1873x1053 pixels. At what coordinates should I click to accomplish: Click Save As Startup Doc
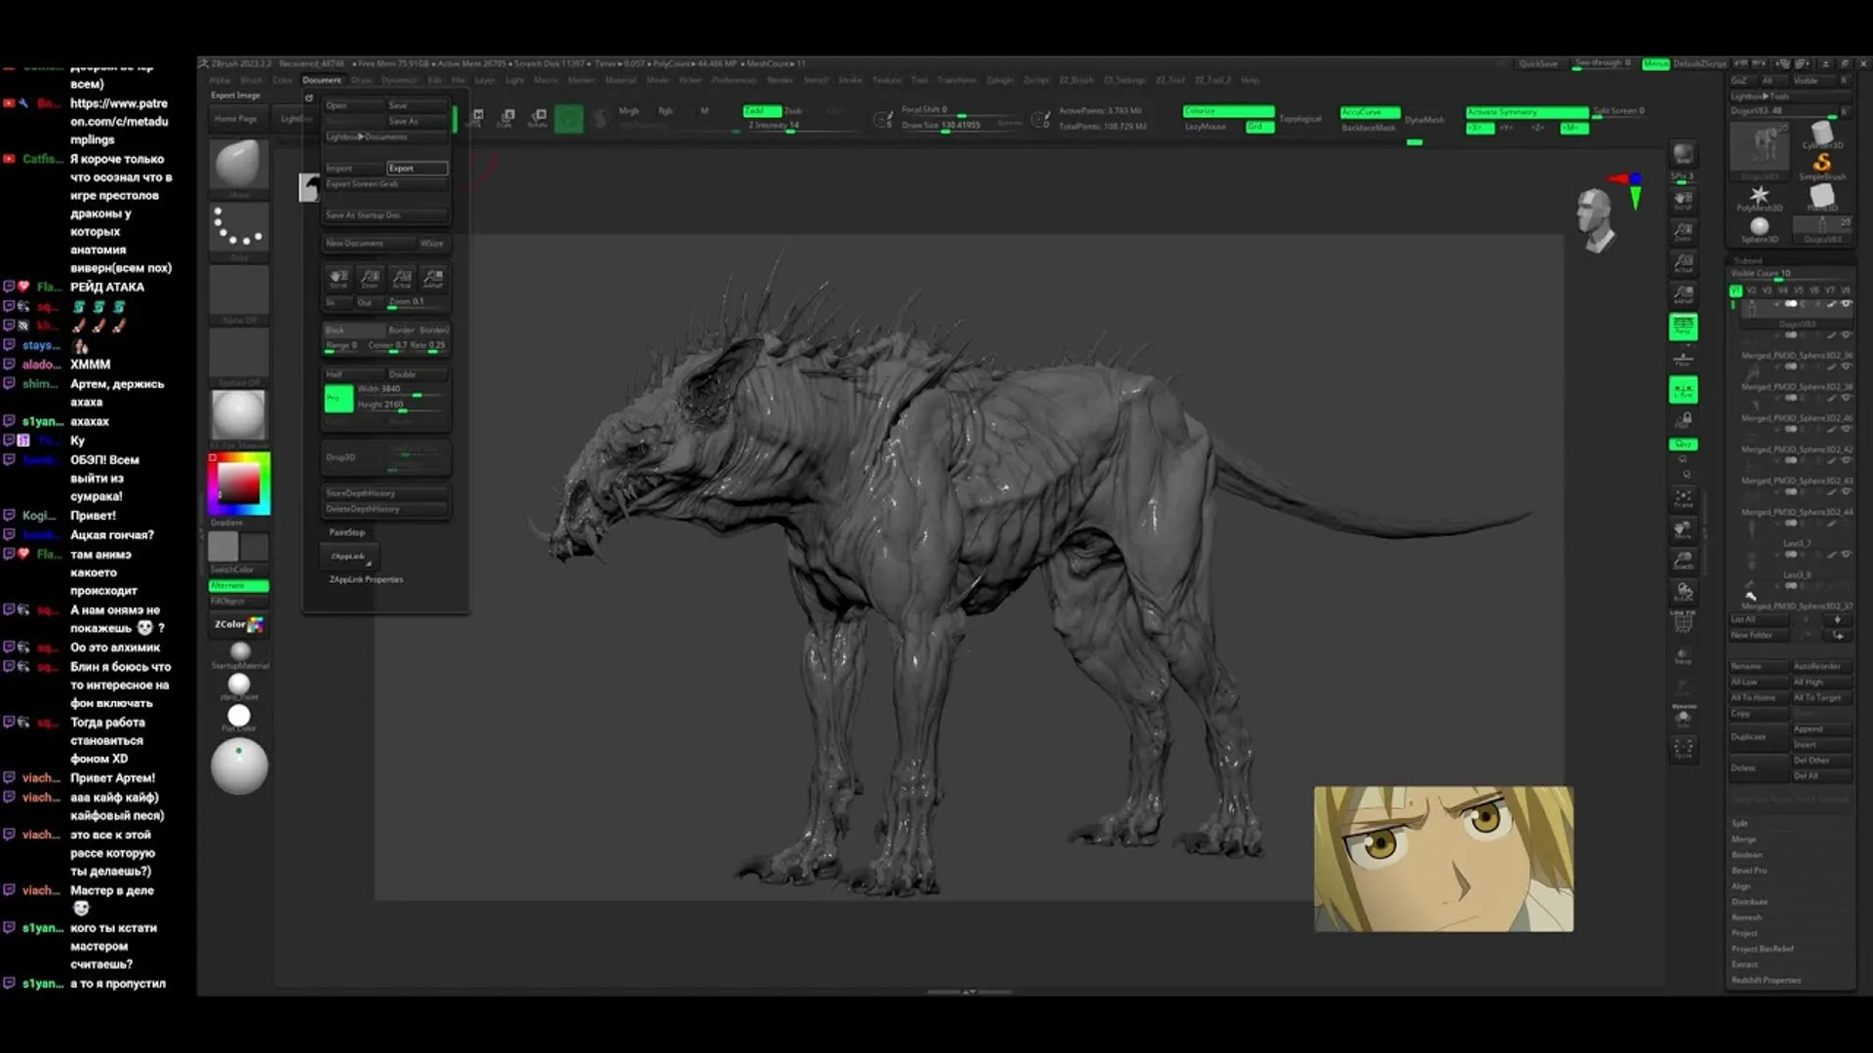tap(385, 214)
